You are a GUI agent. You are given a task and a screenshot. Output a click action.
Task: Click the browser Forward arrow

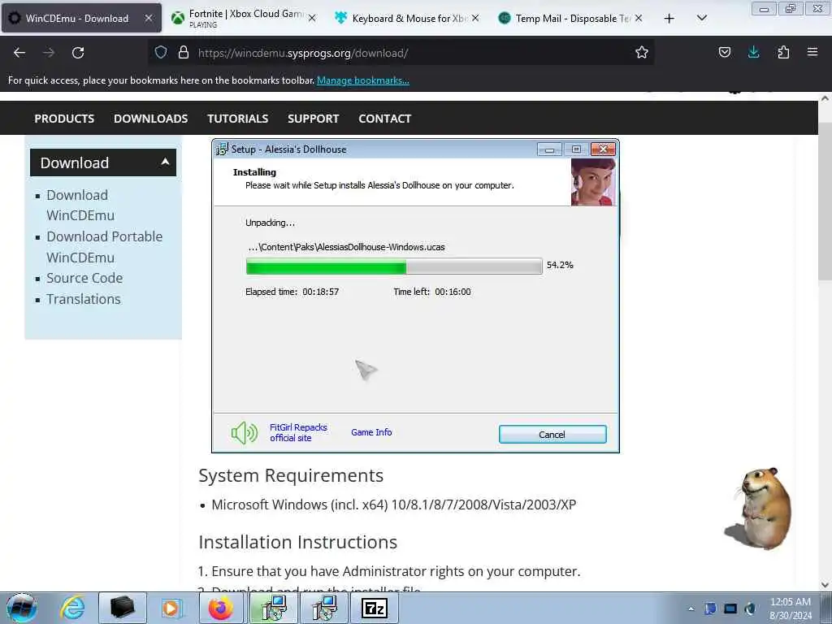point(49,53)
